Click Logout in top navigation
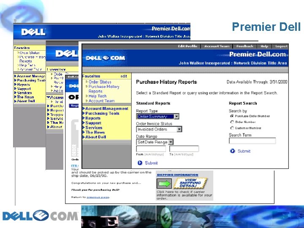304x228 pixels. pyautogui.click(x=281, y=46)
